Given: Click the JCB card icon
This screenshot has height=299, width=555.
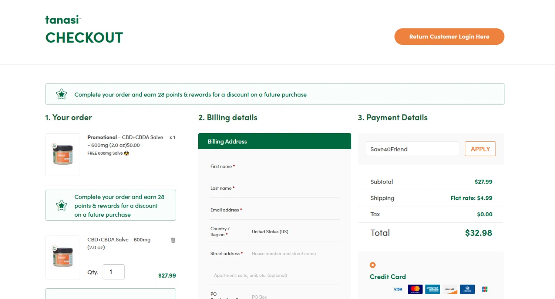Looking at the screenshot, I should click(x=485, y=289).
